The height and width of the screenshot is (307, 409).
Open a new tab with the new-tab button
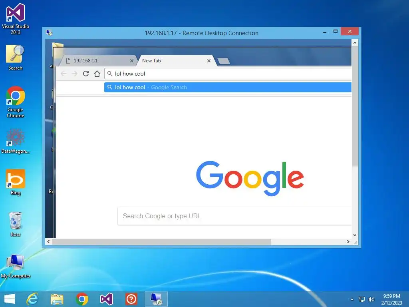point(224,61)
